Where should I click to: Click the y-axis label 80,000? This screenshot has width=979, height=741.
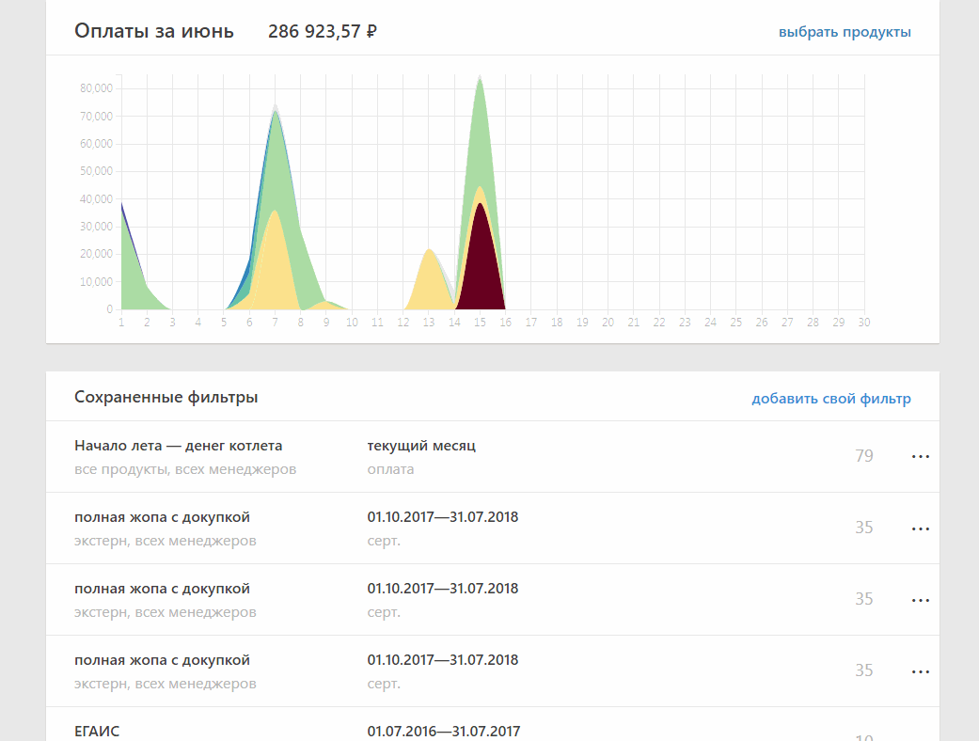pyautogui.click(x=96, y=88)
